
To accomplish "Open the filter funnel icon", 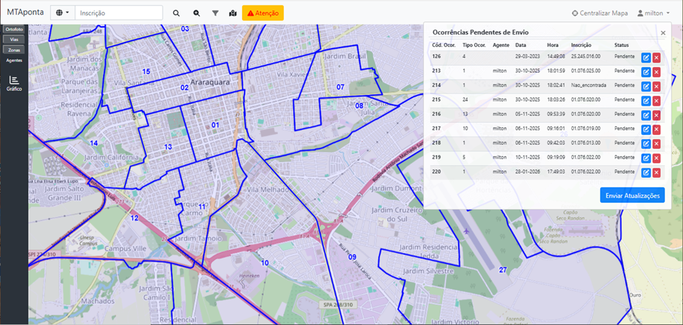I will 215,13.
